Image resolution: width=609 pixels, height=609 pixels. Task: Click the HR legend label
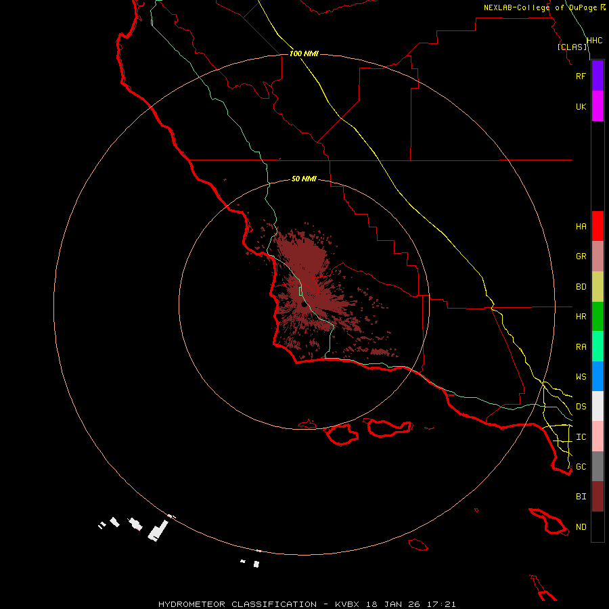click(581, 317)
